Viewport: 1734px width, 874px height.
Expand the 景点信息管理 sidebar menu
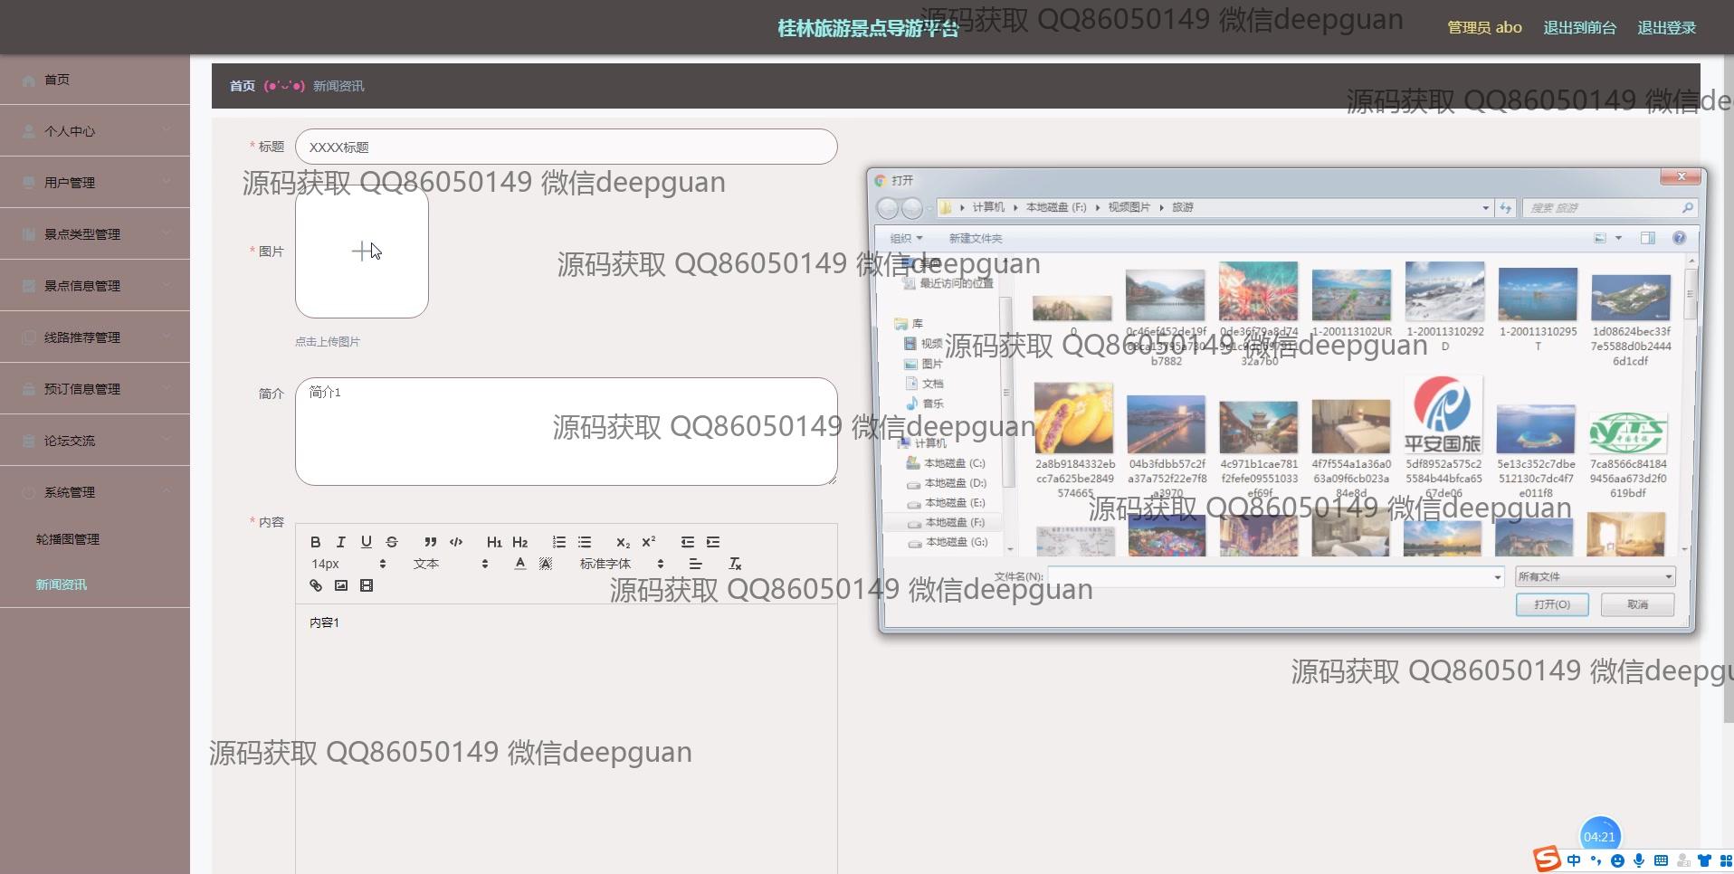pos(95,286)
